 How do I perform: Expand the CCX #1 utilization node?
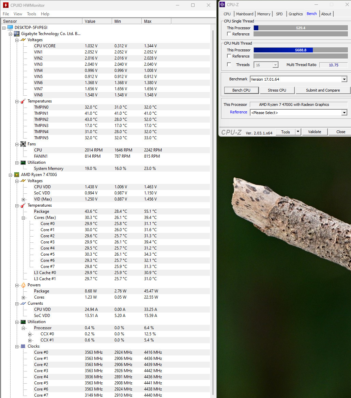coord(30,340)
